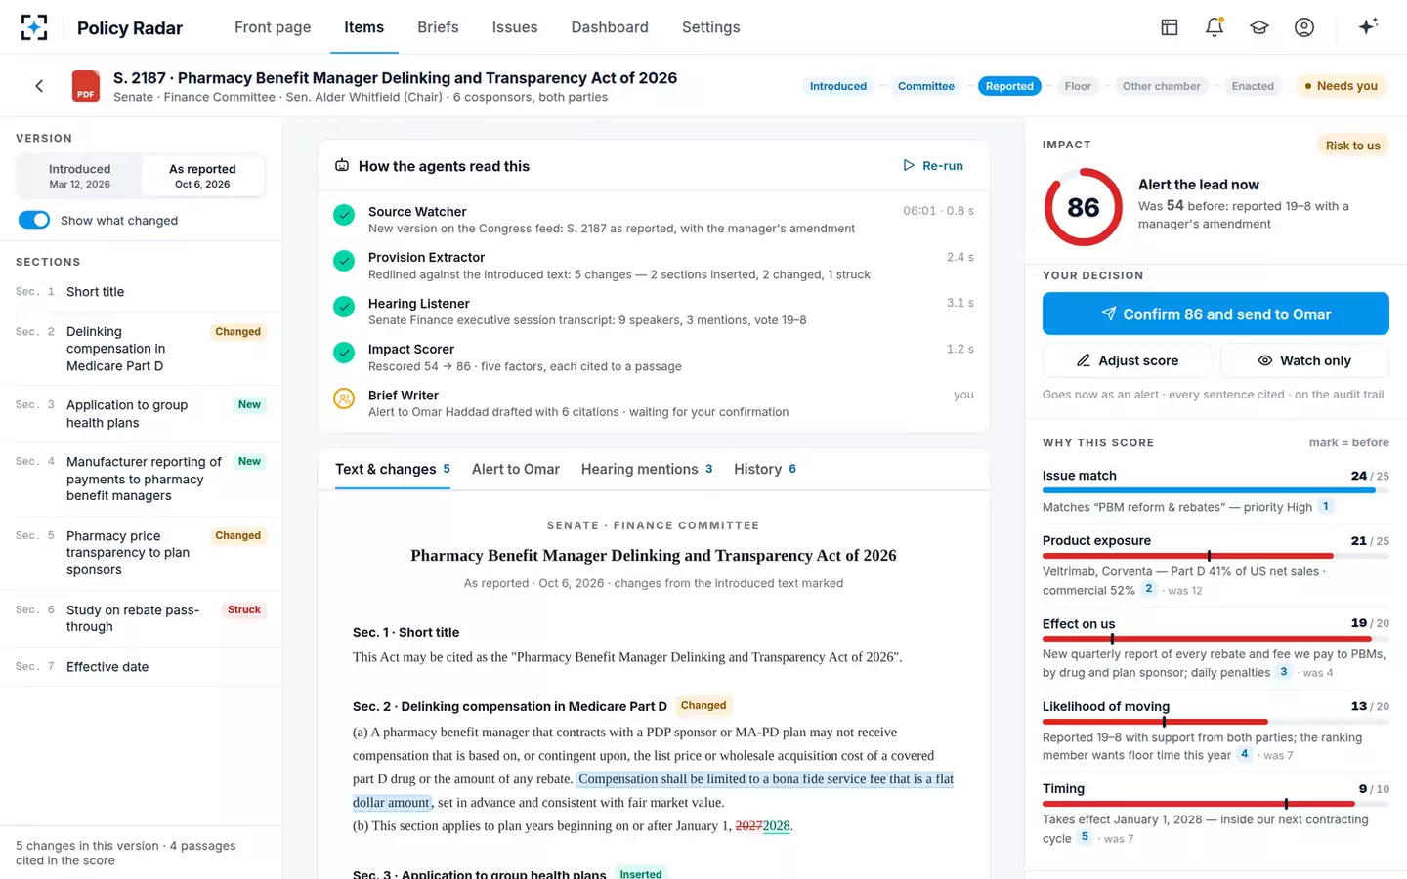Jump to Sec. 3 Application to group health plans
The height and width of the screenshot is (879, 1407).
coord(141,413)
